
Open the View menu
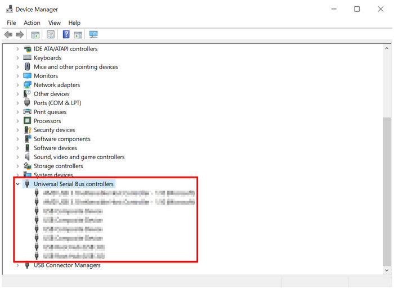(54, 22)
